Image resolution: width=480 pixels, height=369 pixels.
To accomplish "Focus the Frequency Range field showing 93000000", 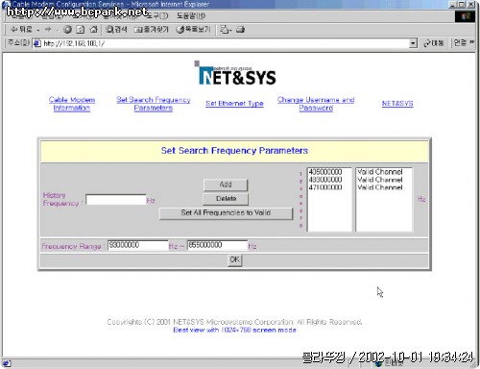I will 137,245.
